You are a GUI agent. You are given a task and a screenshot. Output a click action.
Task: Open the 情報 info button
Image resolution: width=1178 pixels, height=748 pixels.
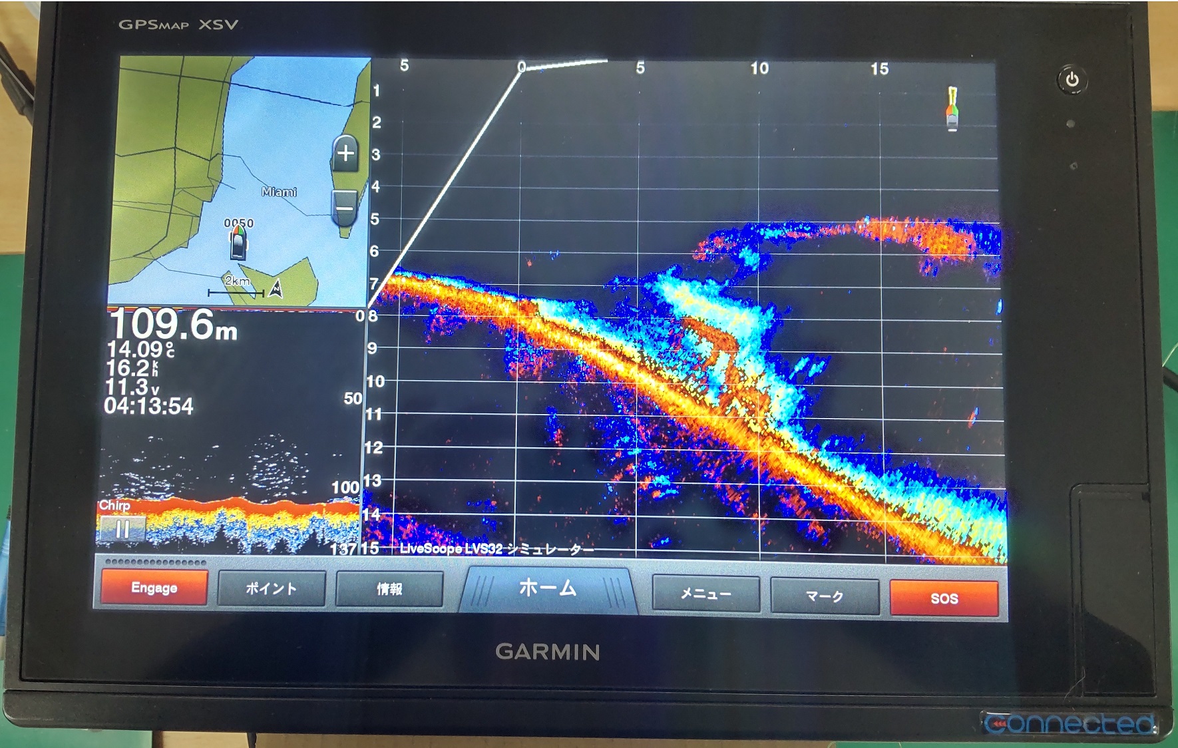click(389, 589)
